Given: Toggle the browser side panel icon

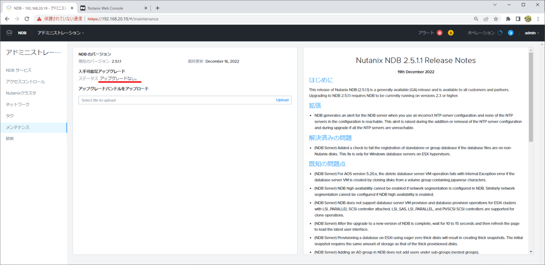Looking at the screenshot, I should coord(518,19).
